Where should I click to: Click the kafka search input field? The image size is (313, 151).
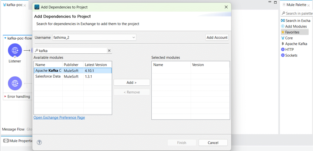click(73, 51)
